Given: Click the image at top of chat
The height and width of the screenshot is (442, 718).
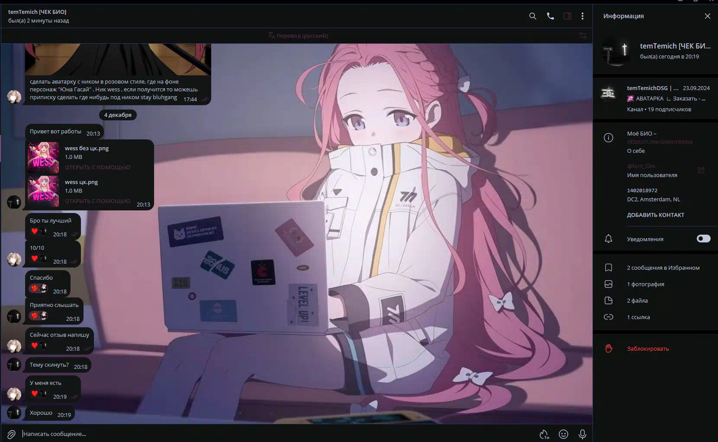Looking at the screenshot, I should click(x=118, y=59).
